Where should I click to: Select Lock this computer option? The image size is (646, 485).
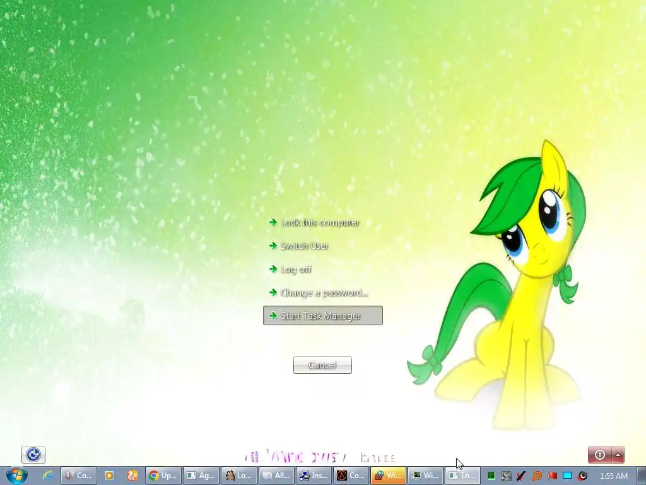(x=315, y=222)
